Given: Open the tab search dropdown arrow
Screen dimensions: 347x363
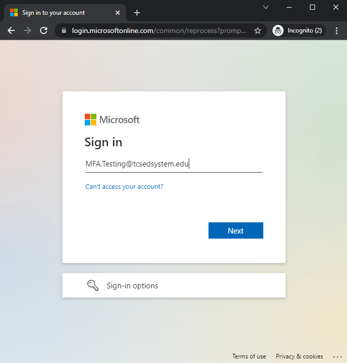Looking at the screenshot, I should [266, 7].
